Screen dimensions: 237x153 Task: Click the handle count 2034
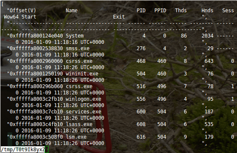click(x=207, y=36)
